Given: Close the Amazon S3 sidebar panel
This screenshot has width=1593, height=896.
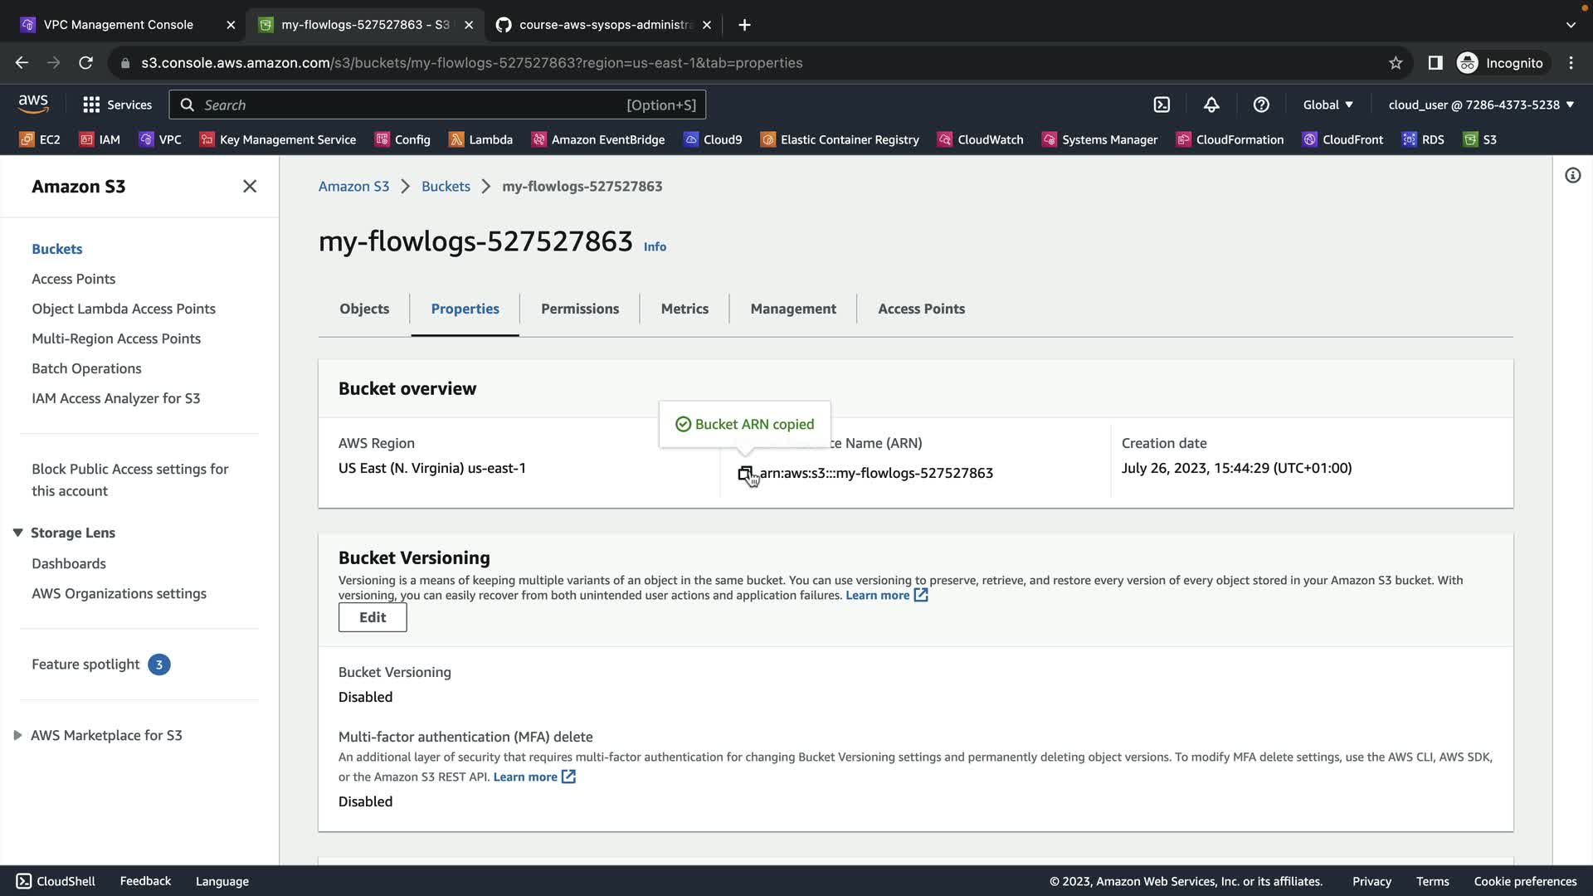Looking at the screenshot, I should [250, 187].
